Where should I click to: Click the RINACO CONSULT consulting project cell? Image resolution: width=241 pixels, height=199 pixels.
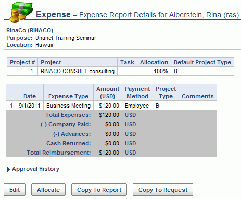[x=78, y=71]
